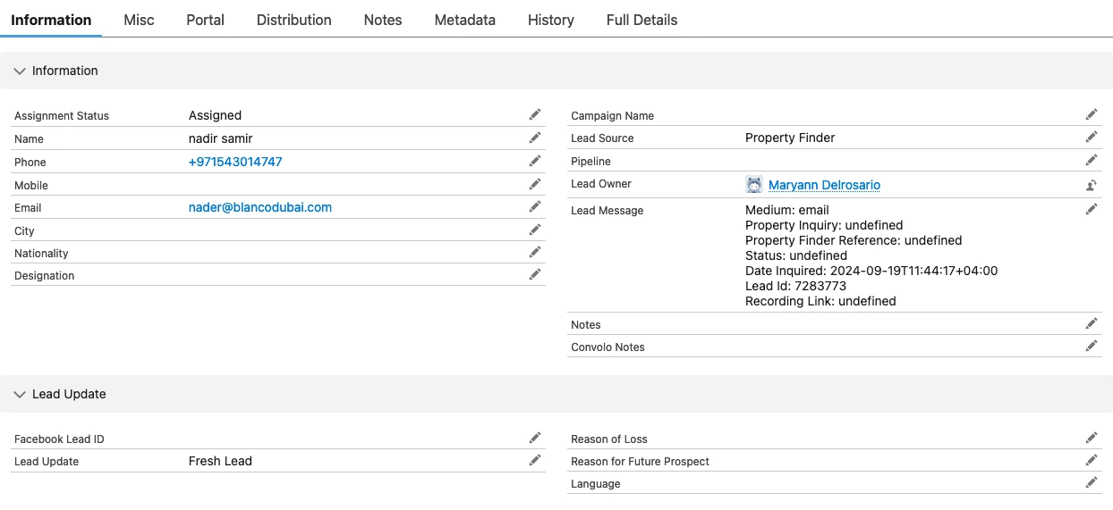The image size is (1113, 510).
Task: Open the Portal tab
Action: click(x=205, y=20)
